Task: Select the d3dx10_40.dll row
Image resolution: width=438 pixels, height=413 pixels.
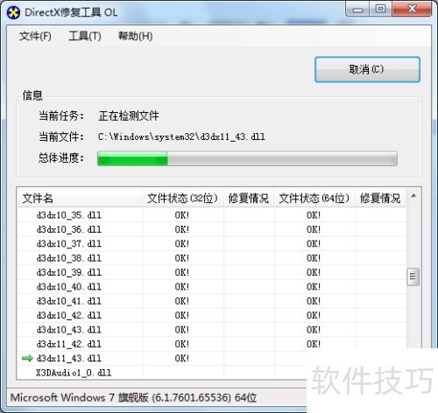Action: point(212,287)
